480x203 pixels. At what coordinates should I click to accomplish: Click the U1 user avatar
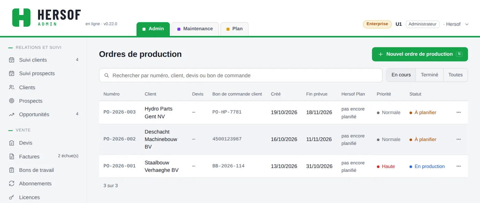(x=399, y=24)
